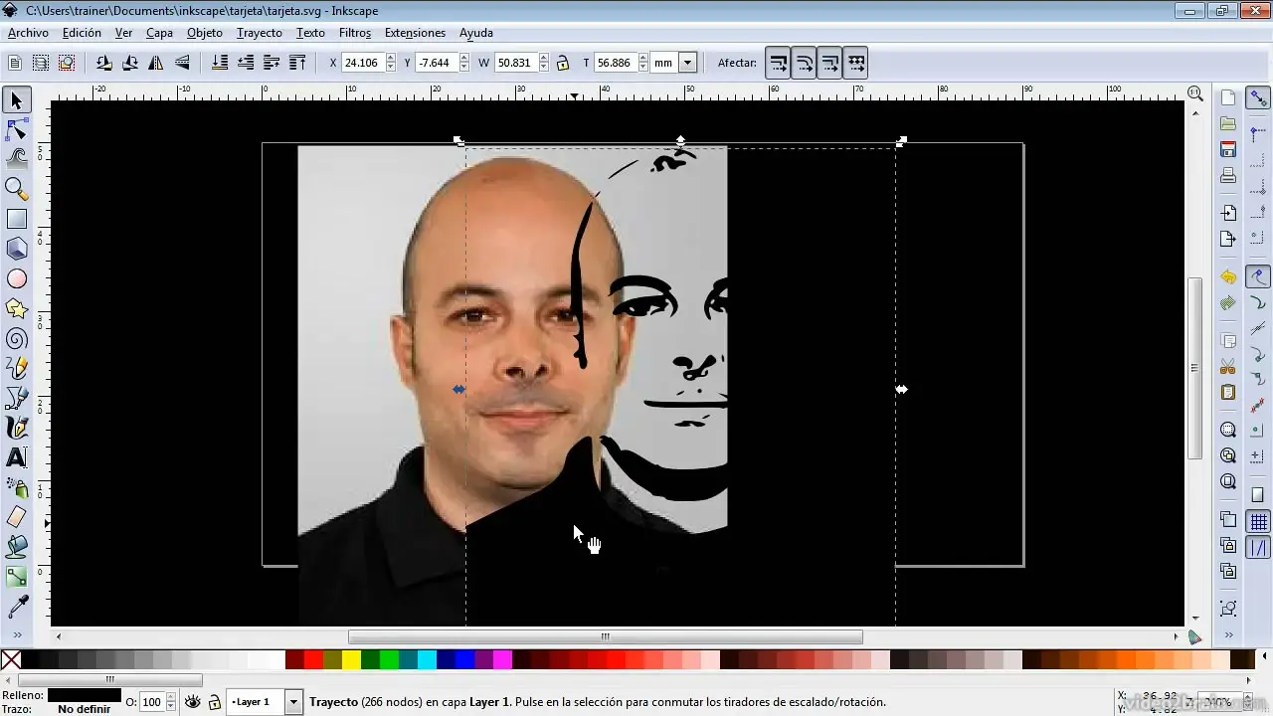Open the Filtros menu
Screen dimensions: 1273x716
[354, 33]
